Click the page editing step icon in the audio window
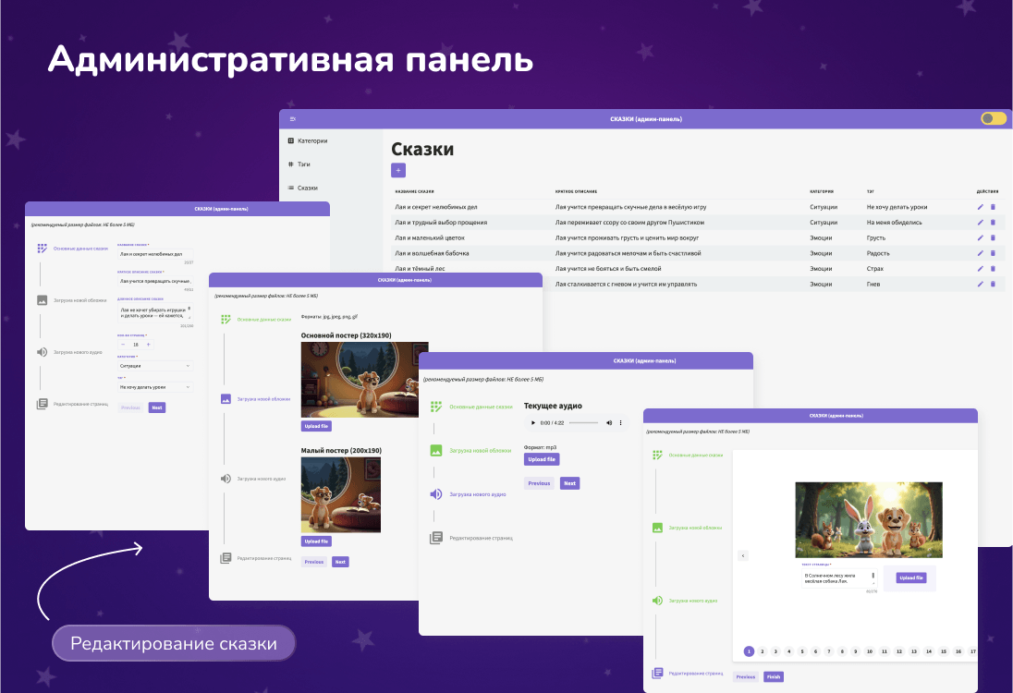Viewport: 1013px width, 693px height. click(x=436, y=538)
